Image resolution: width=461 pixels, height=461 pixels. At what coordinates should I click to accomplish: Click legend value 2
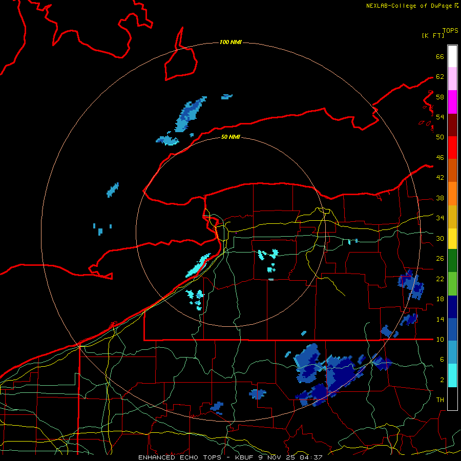[442, 380]
